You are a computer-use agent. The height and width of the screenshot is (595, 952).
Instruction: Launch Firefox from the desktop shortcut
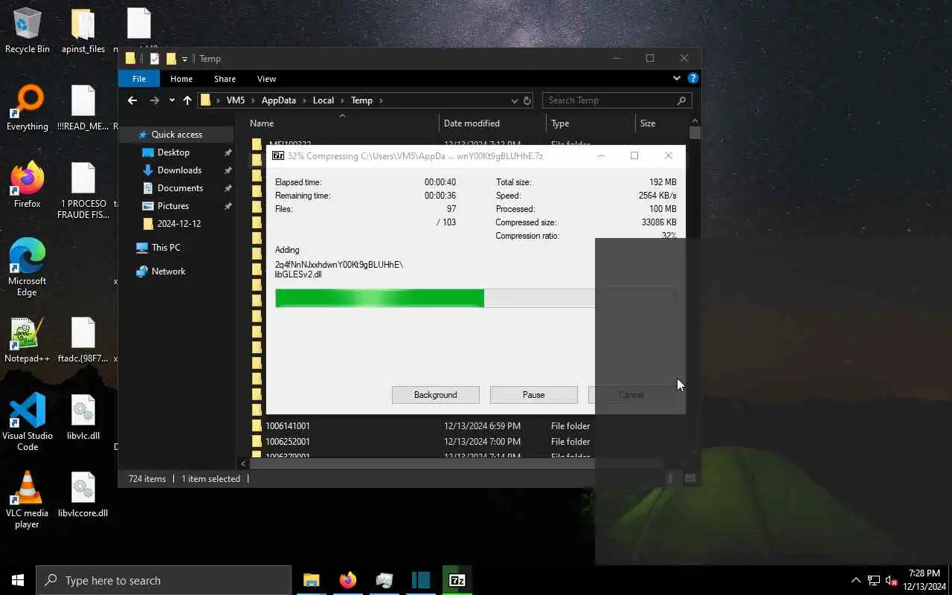tap(28, 184)
